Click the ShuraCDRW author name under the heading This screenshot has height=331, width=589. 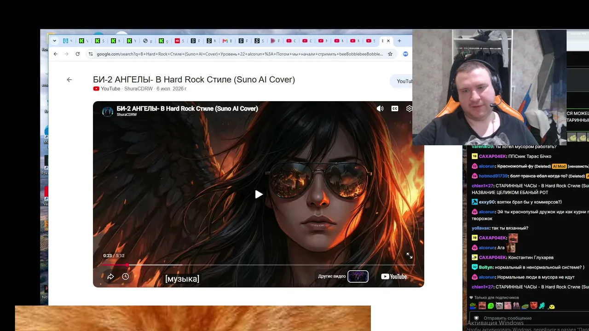click(x=139, y=89)
